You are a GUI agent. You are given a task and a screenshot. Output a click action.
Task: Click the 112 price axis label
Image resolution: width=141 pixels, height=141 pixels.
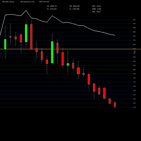coord(134,107)
